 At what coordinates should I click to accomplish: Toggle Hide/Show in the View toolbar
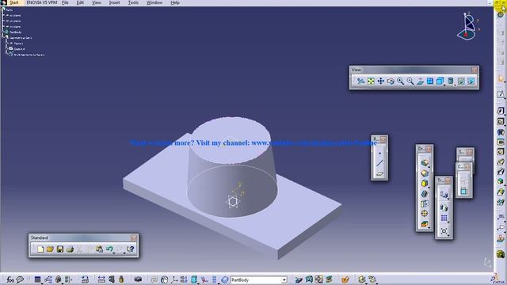point(461,81)
